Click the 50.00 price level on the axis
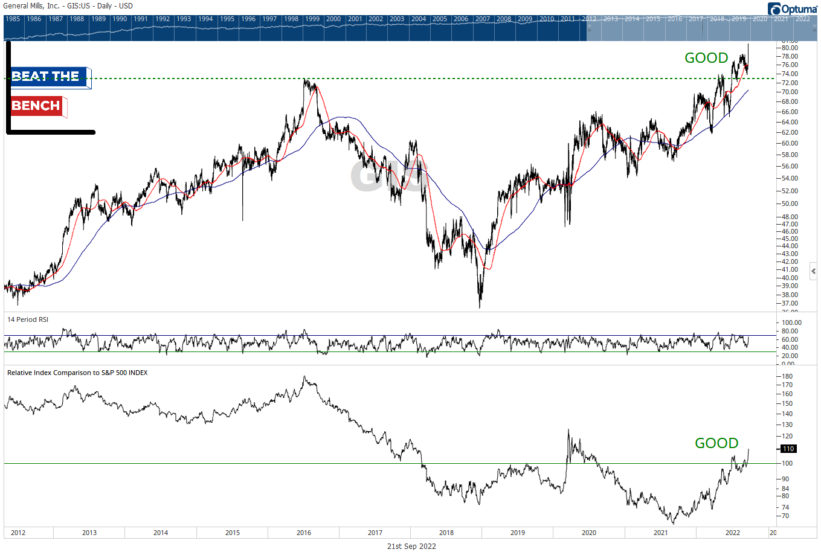 (x=790, y=204)
